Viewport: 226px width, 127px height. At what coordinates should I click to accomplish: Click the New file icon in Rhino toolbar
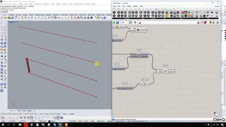2,18
